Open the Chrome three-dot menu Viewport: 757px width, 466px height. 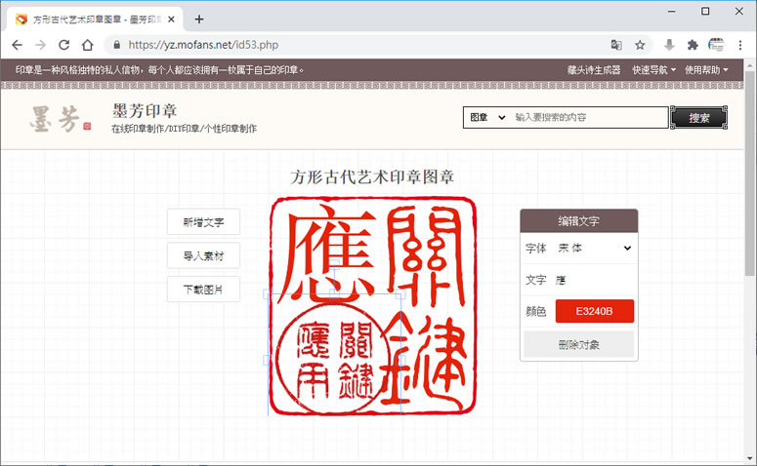[x=740, y=45]
